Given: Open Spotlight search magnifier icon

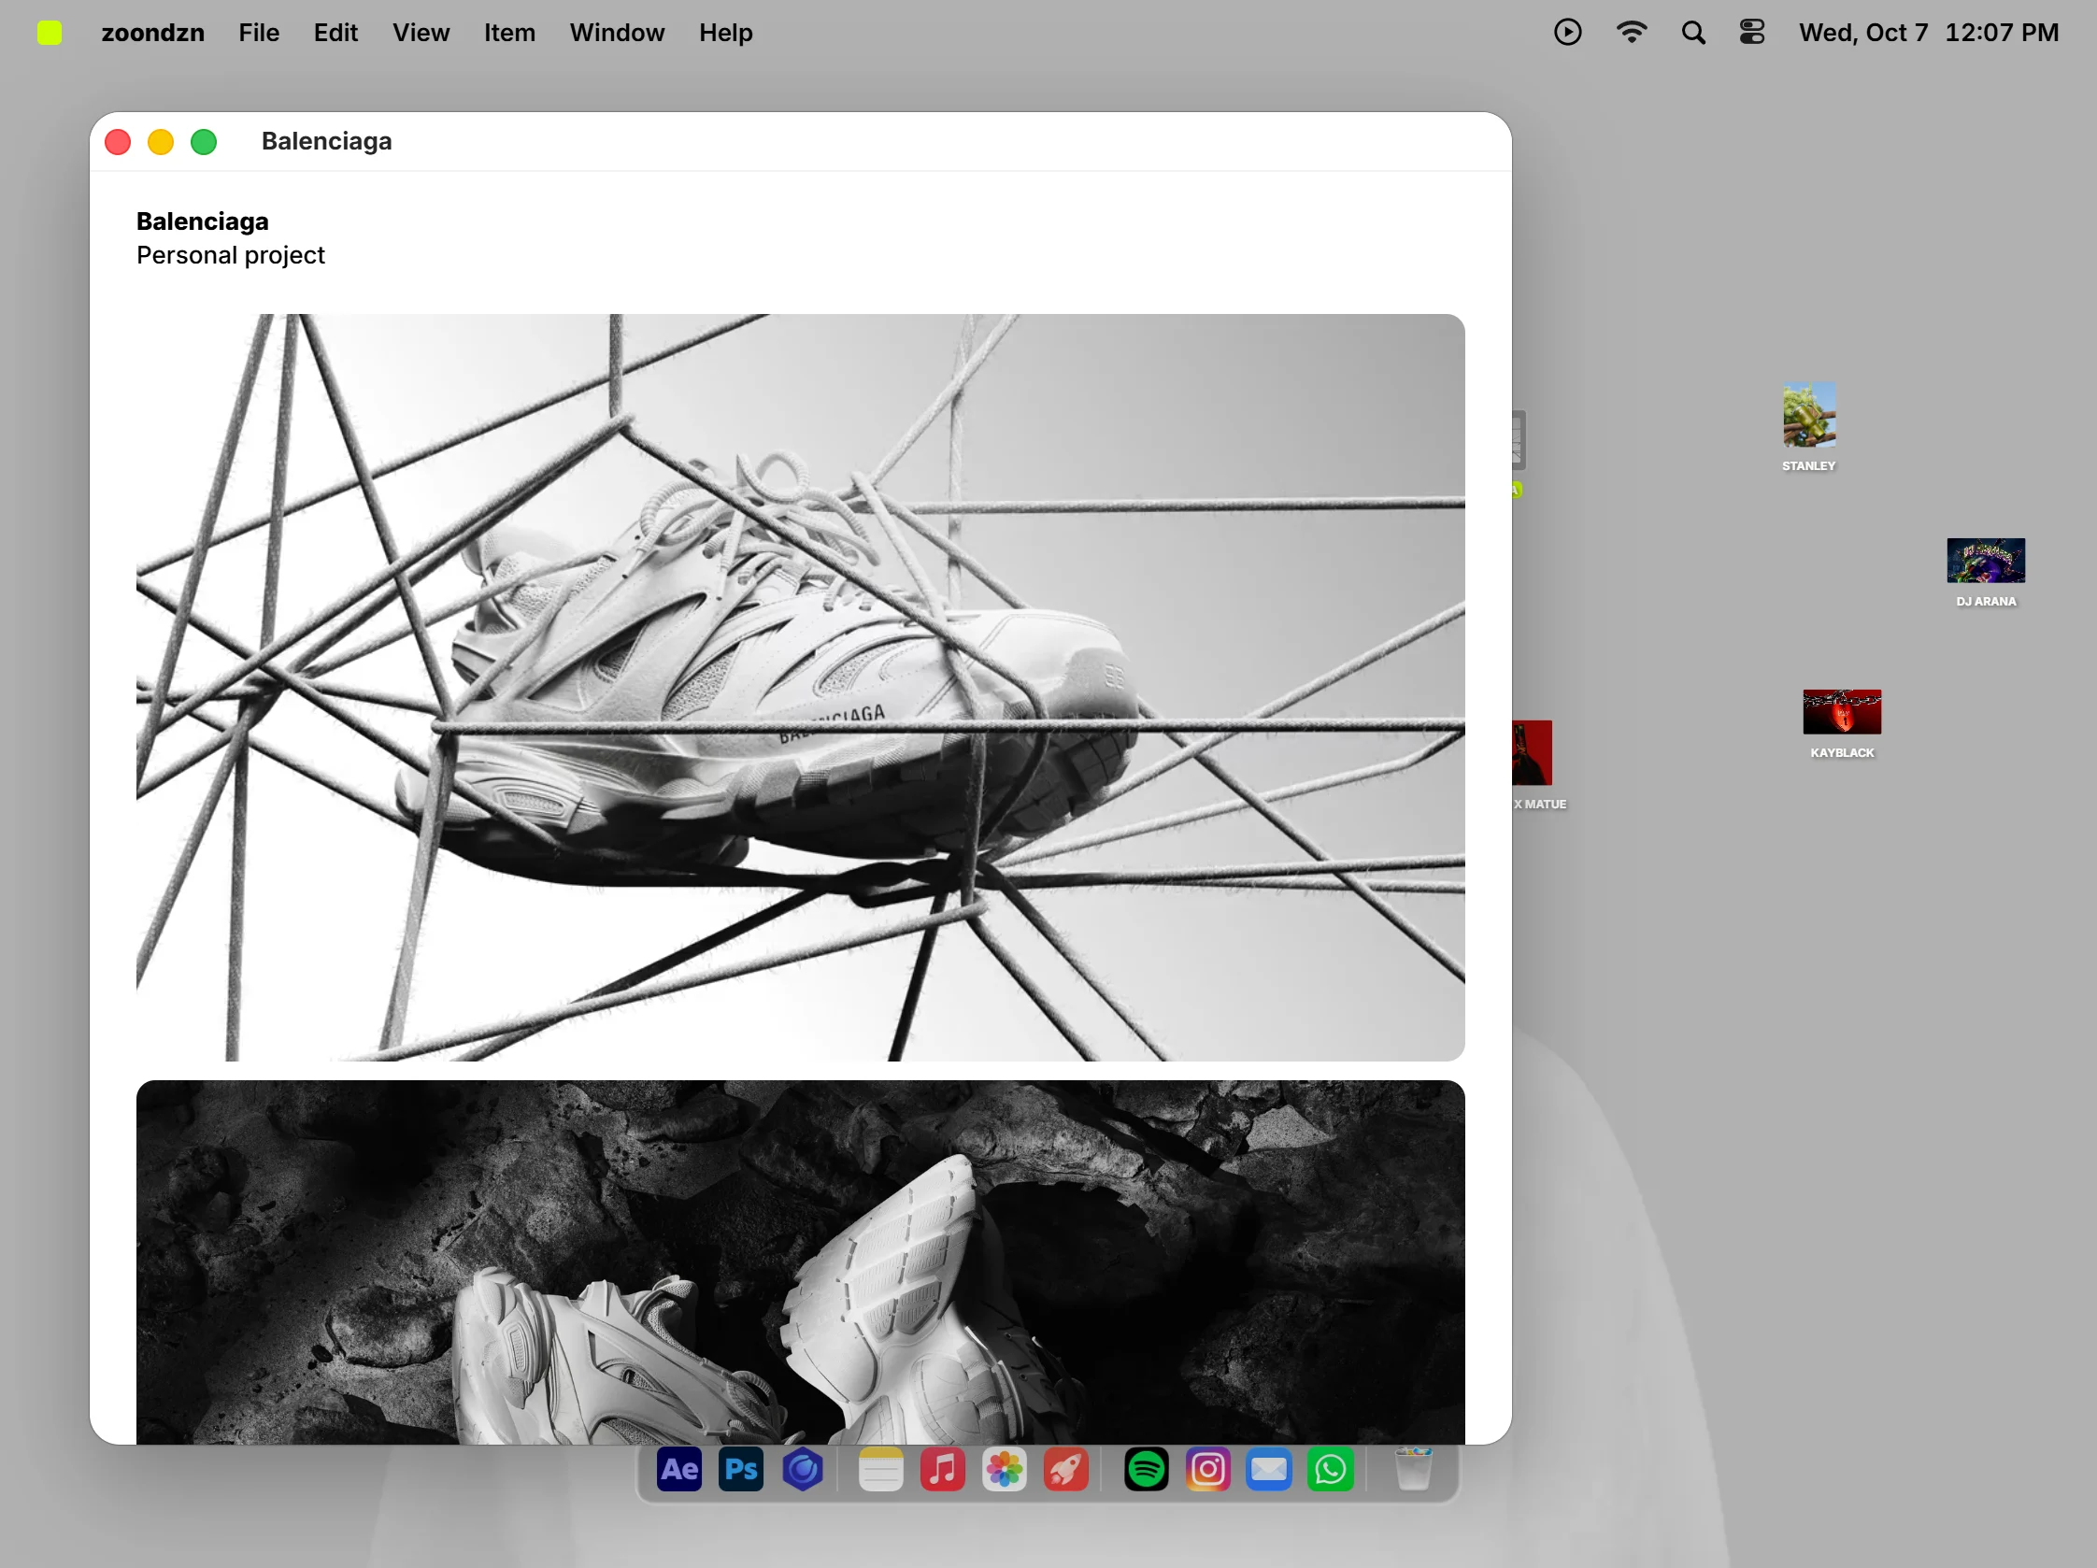Looking at the screenshot, I should (1693, 34).
